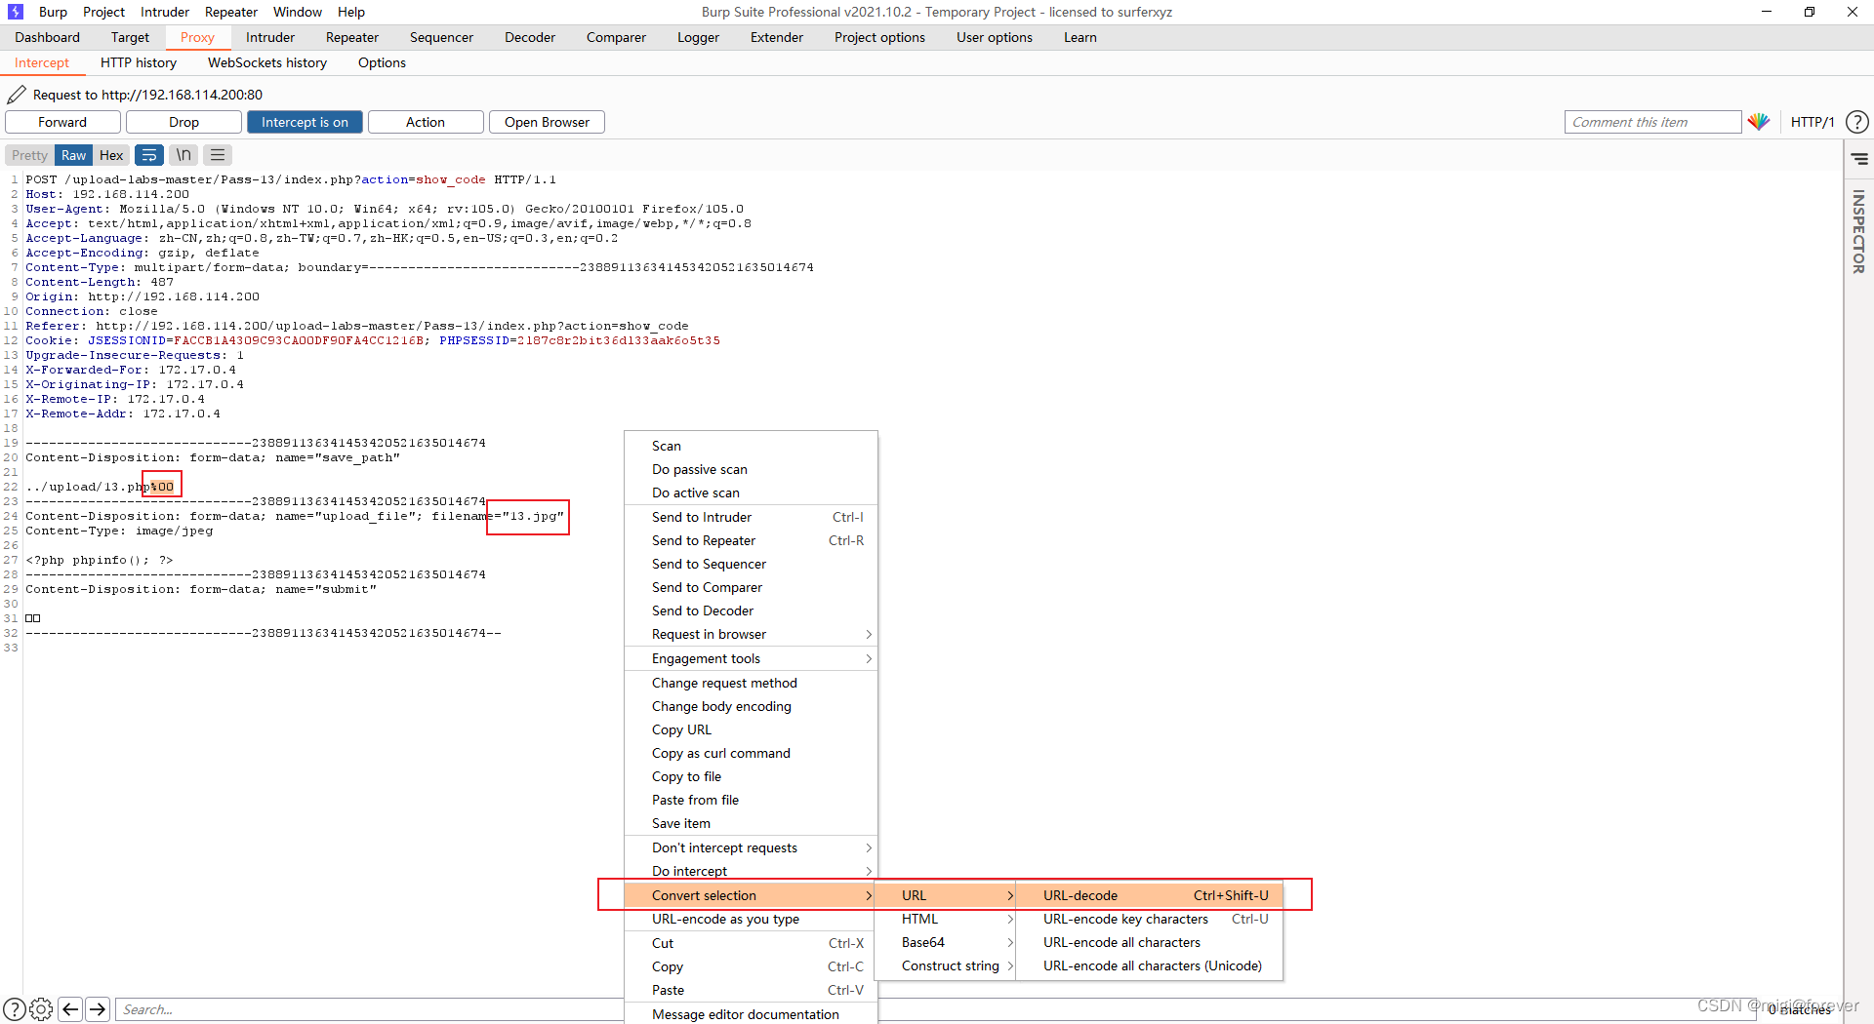Select Send to Intruder menu entry
1874x1024 pixels.
tap(751, 518)
